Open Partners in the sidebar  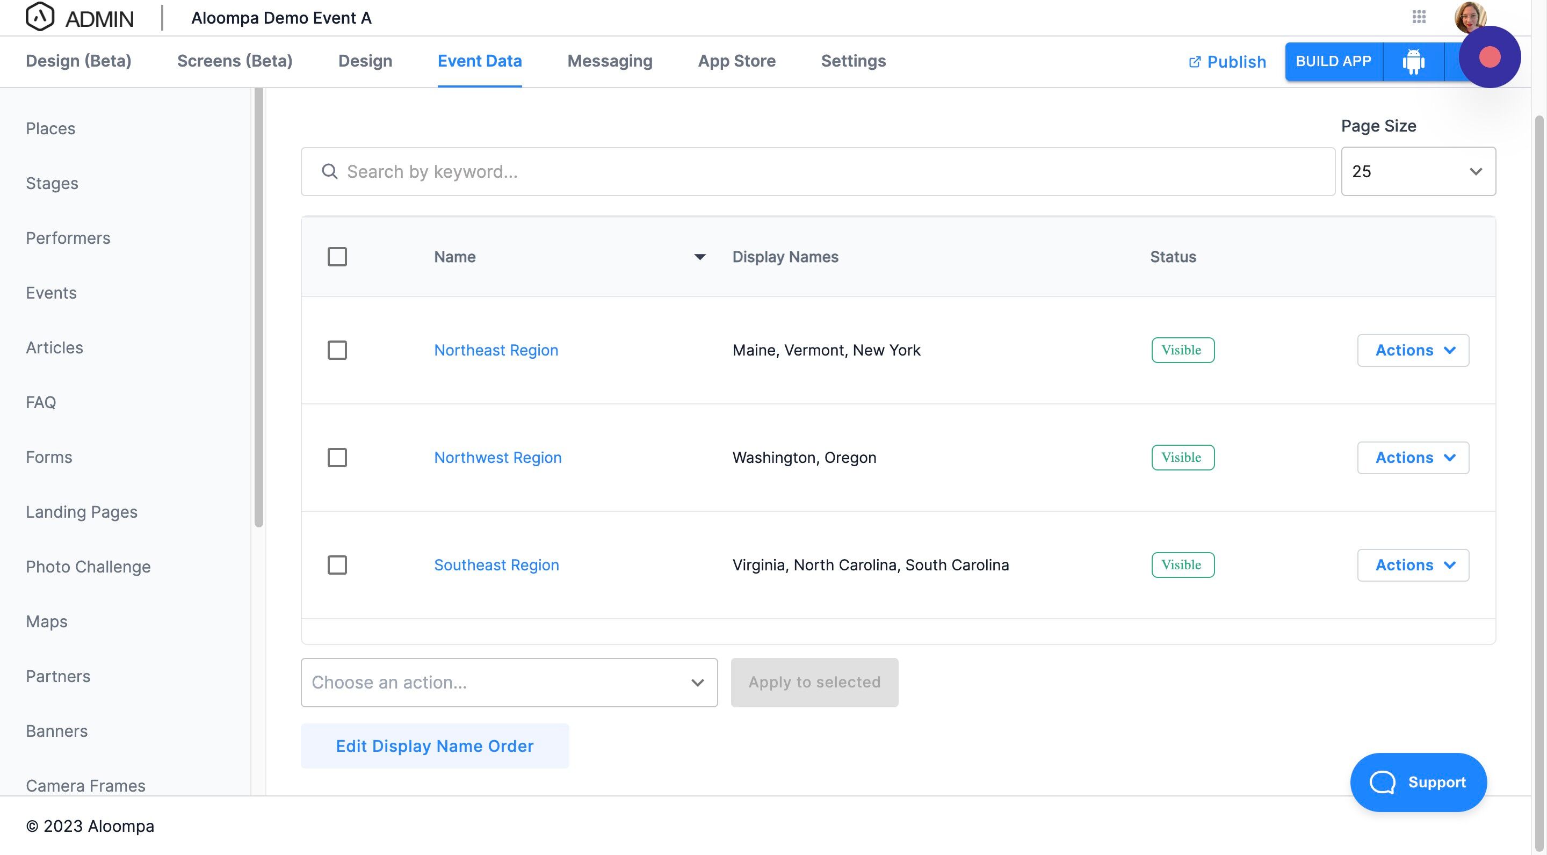pos(58,677)
